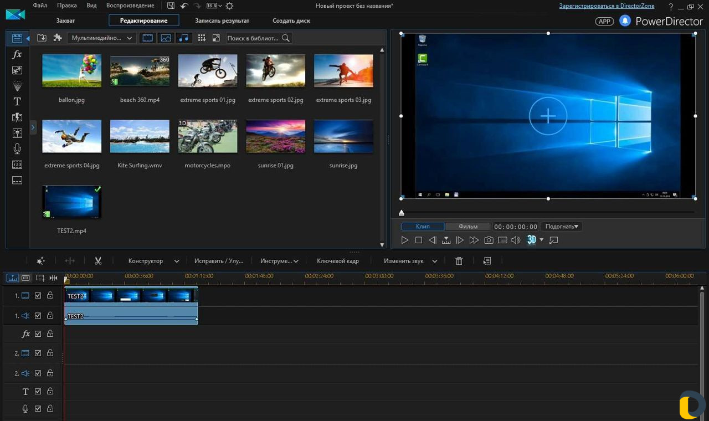
Task: Click the preview seek slider handle
Action: coord(402,213)
